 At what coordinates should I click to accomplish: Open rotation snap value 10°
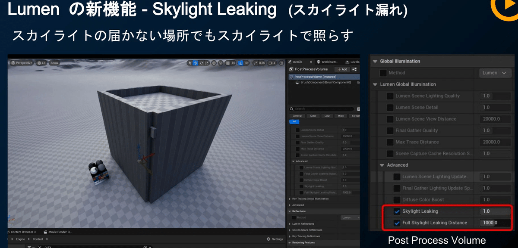[x=246, y=63]
